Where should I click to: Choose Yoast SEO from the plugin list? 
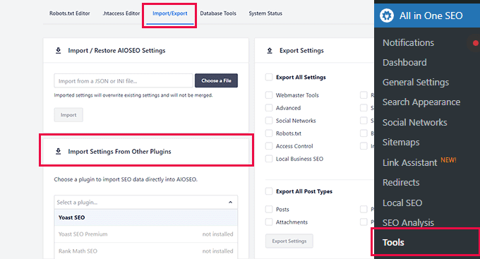tap(145, 217)
